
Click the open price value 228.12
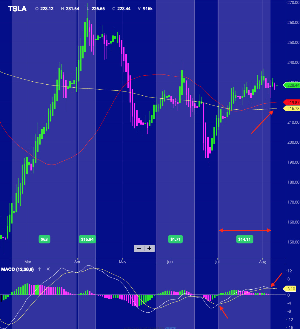47,9
